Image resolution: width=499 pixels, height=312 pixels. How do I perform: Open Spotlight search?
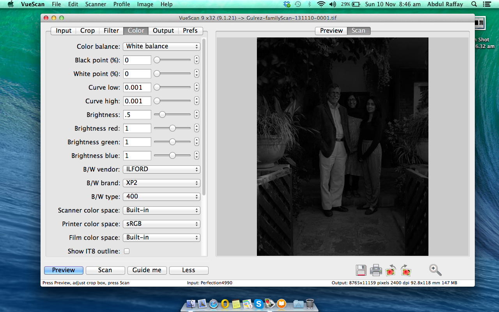pyautogui.click(x=474, y=4)
